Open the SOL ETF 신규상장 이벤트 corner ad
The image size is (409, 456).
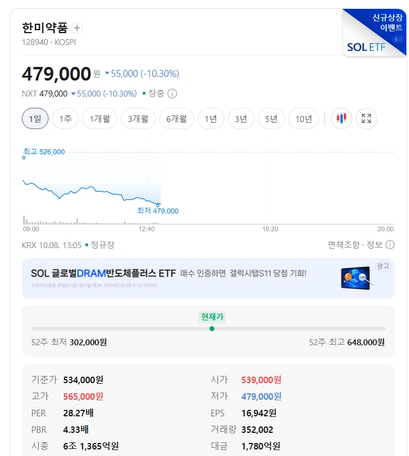[375, 33]
